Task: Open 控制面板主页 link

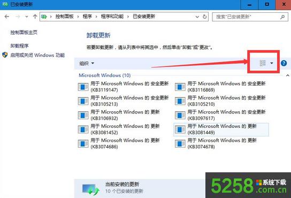Action: point(24,33)
